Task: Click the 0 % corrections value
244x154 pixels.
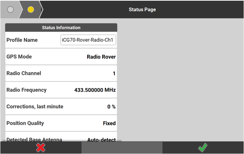Action: pos(111,107)
